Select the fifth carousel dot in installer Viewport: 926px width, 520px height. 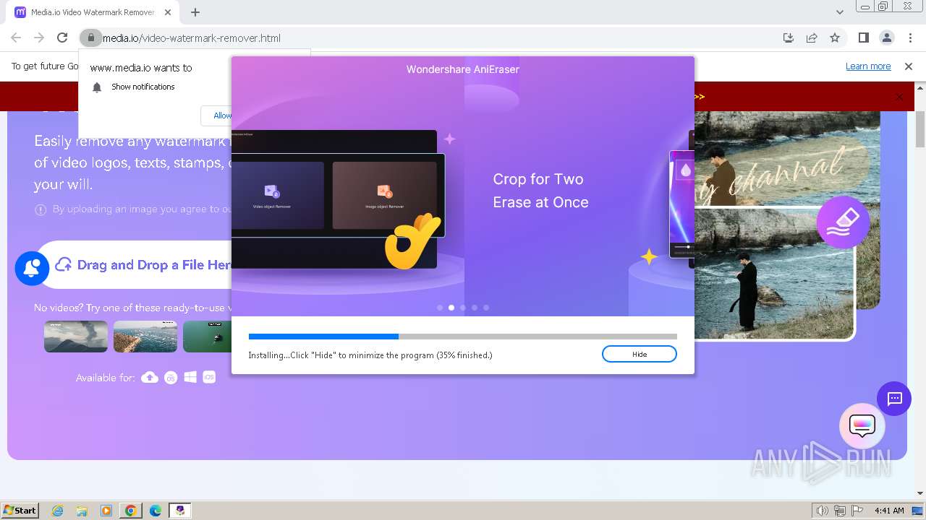click(486, 308)
